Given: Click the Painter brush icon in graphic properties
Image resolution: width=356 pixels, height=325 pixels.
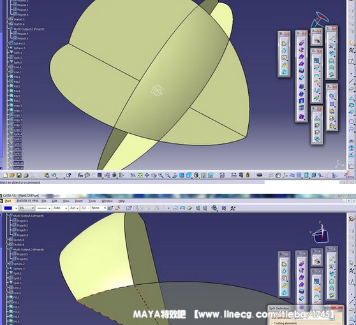Looking at the screenshot, I should pyautogui.click(x=110, y=208).
